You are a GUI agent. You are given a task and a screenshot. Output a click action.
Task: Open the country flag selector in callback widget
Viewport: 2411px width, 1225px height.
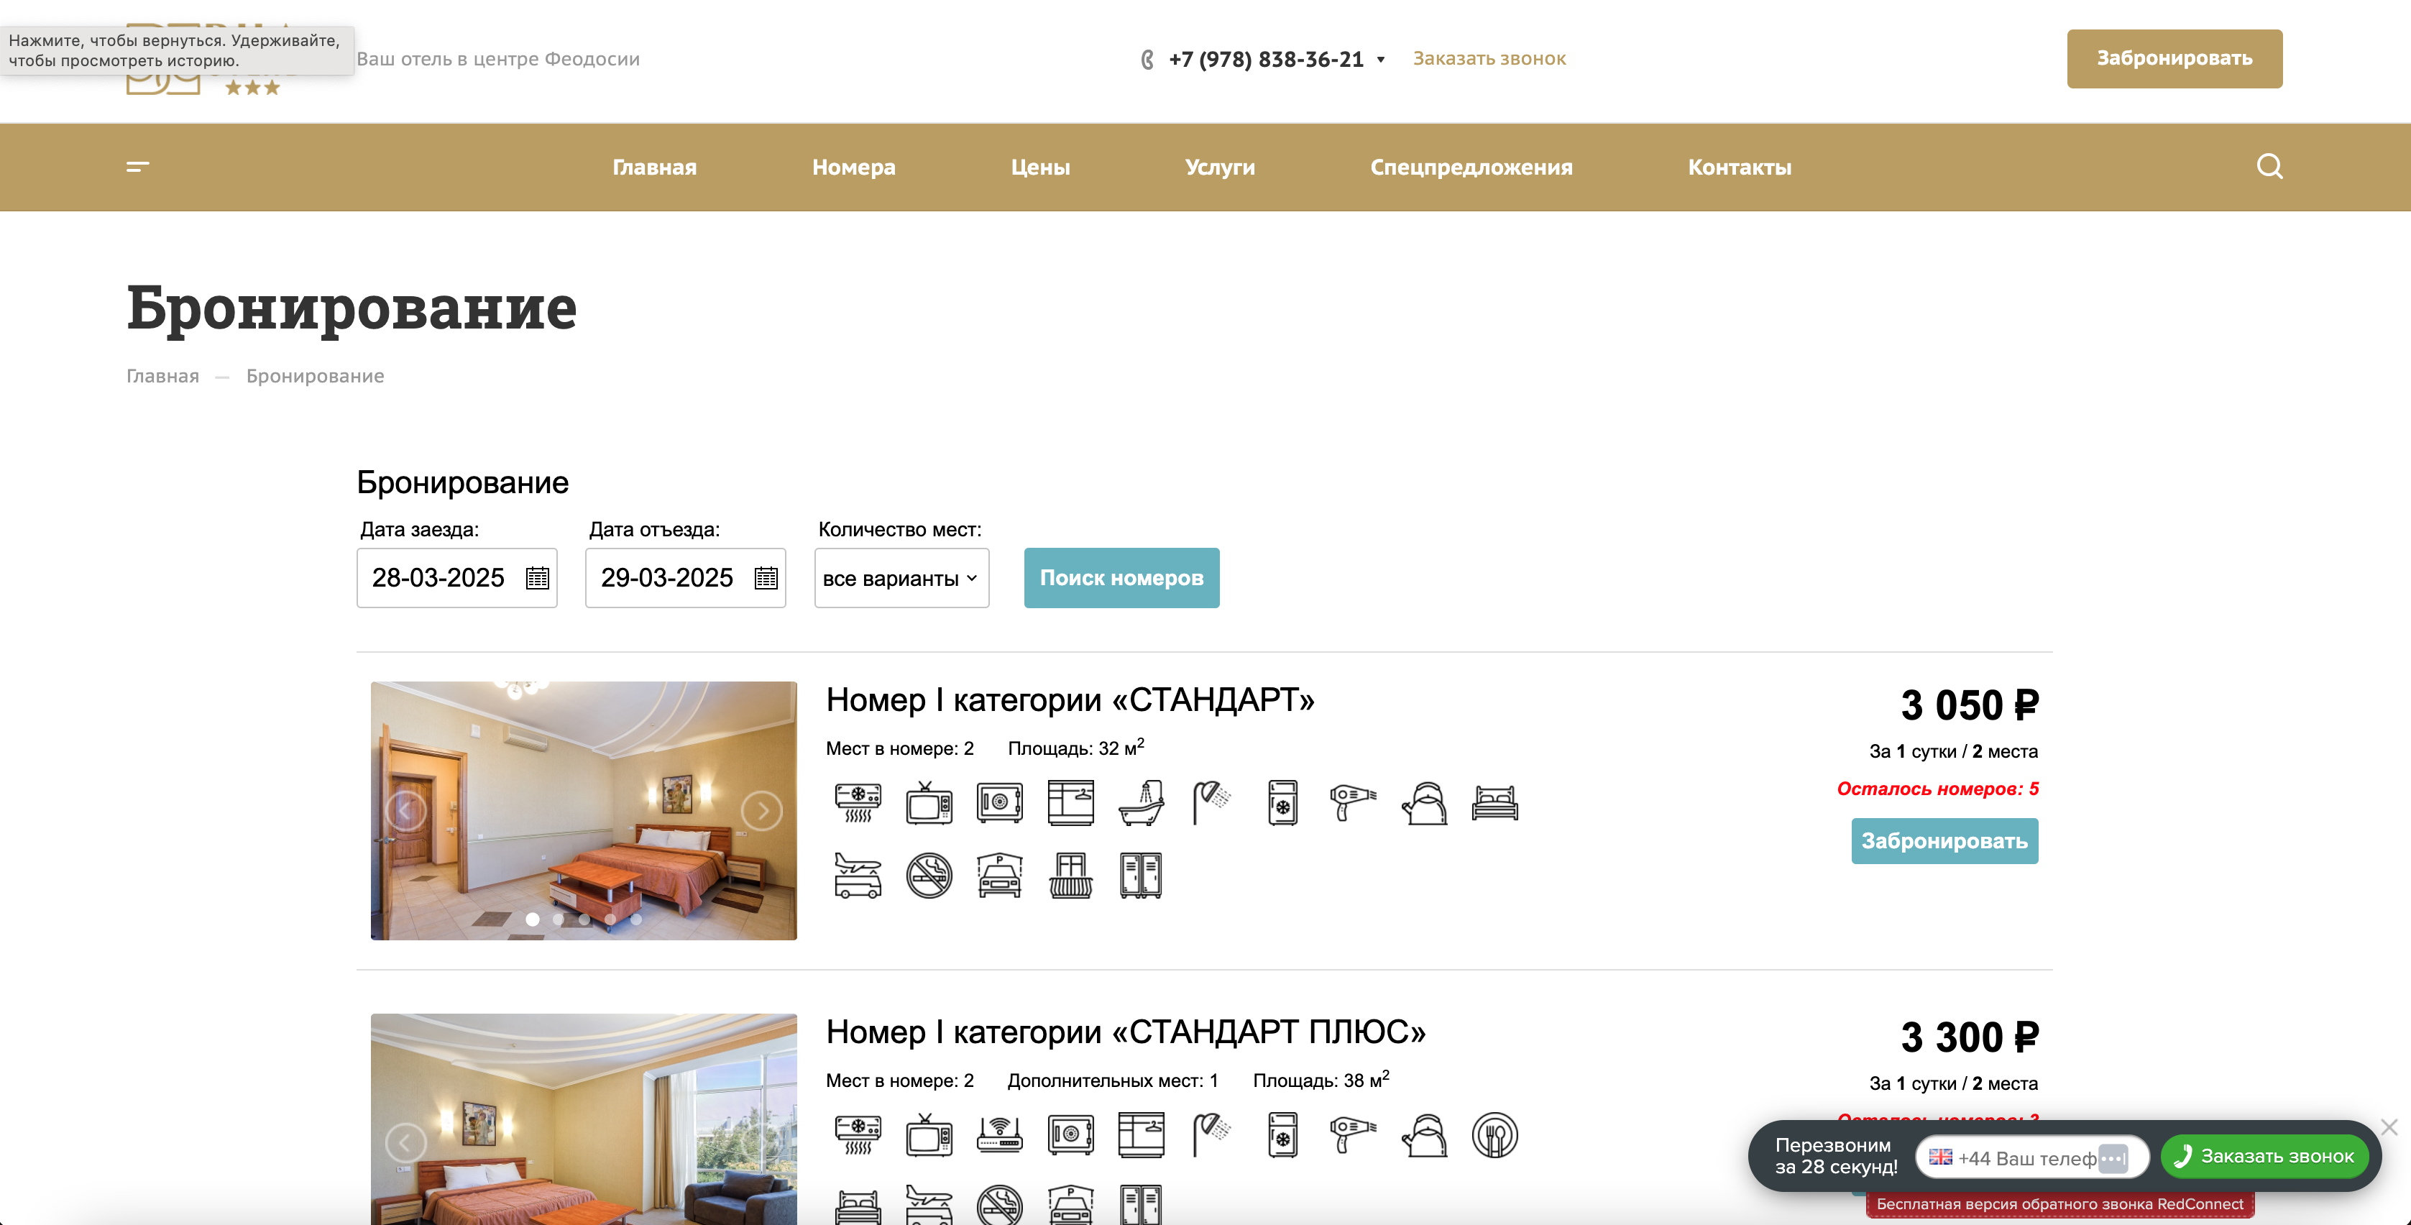tap(1940, 1157)
